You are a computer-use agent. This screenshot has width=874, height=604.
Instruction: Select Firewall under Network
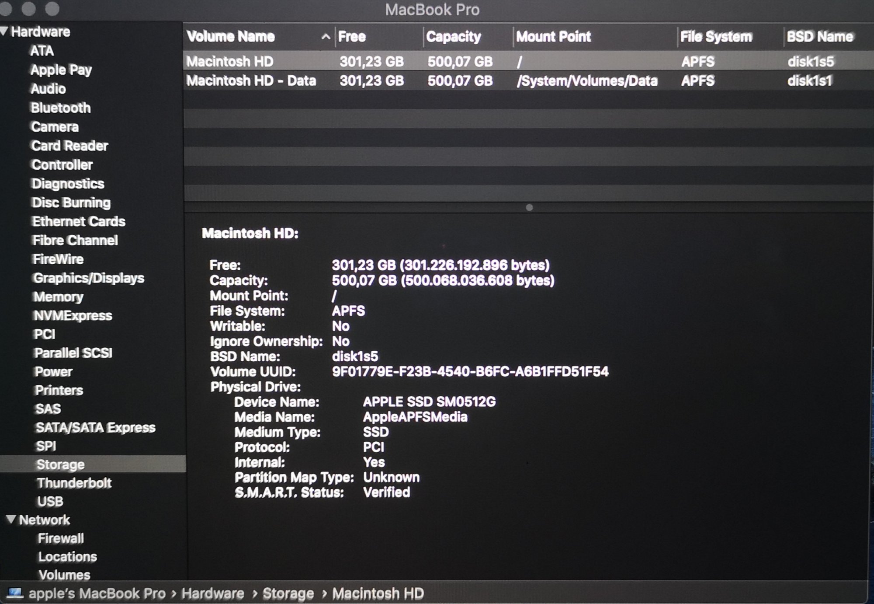[x=61, y=538]
